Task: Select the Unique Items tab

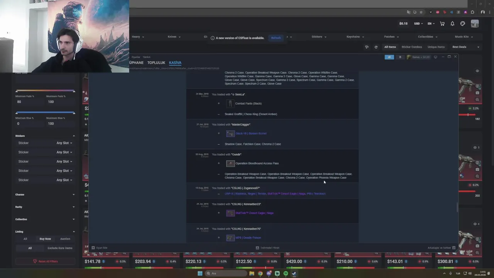Action: click(436, 47)
